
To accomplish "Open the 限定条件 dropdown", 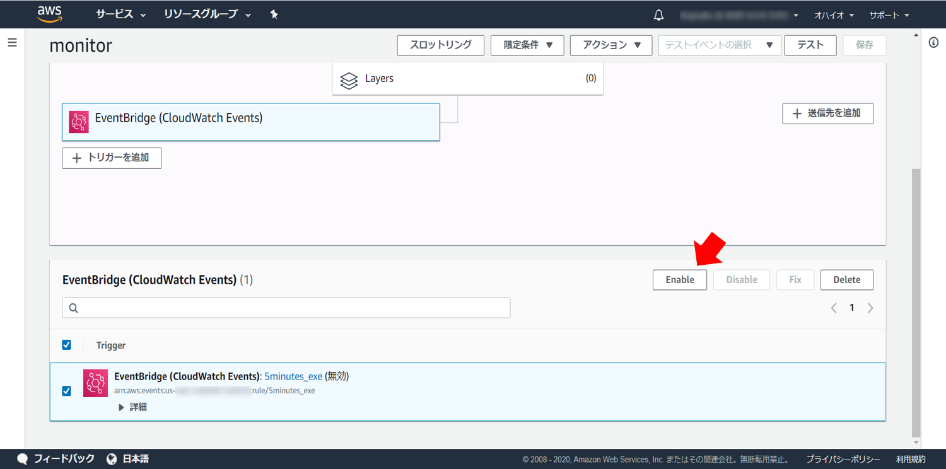I will pyautogui.click(x=527, y=45).
